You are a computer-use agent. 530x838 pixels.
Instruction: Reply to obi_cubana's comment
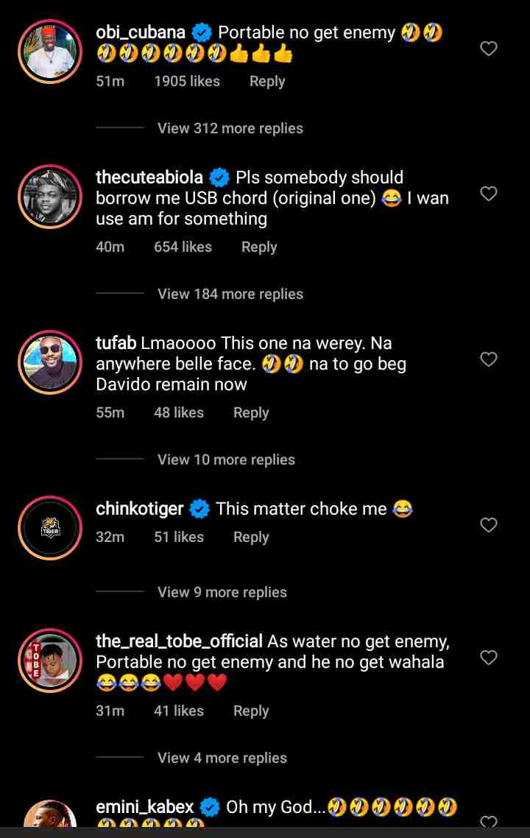[x=266, y=82]
